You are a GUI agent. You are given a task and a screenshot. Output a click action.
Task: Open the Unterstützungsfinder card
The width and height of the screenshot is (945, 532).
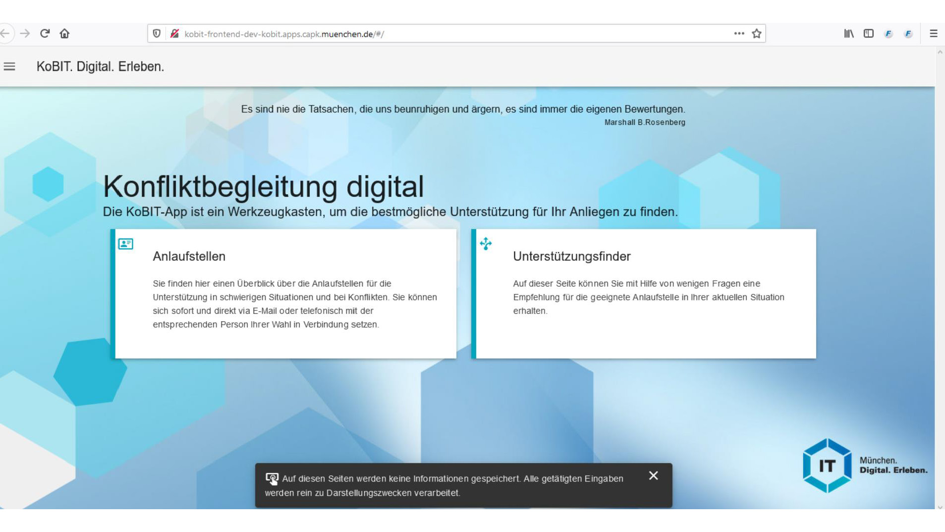[x=644, y=294]
